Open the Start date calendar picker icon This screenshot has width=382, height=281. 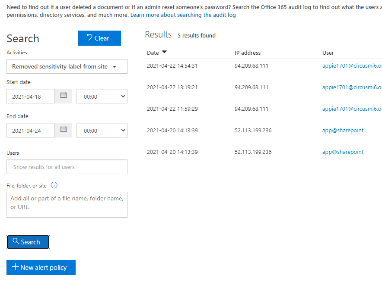point(64,96)
